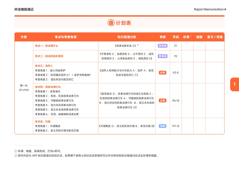Select 考点三:自然人 heading
Image resolution: width=239 pixels, height=169 pixels.
tap(44, 66)
